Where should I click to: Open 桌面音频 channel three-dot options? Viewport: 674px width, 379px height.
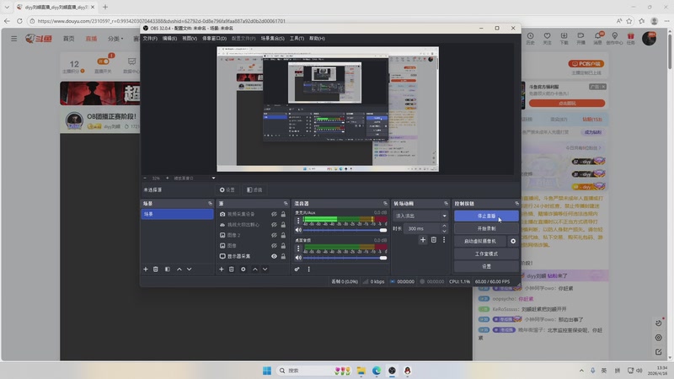(298, 248)
